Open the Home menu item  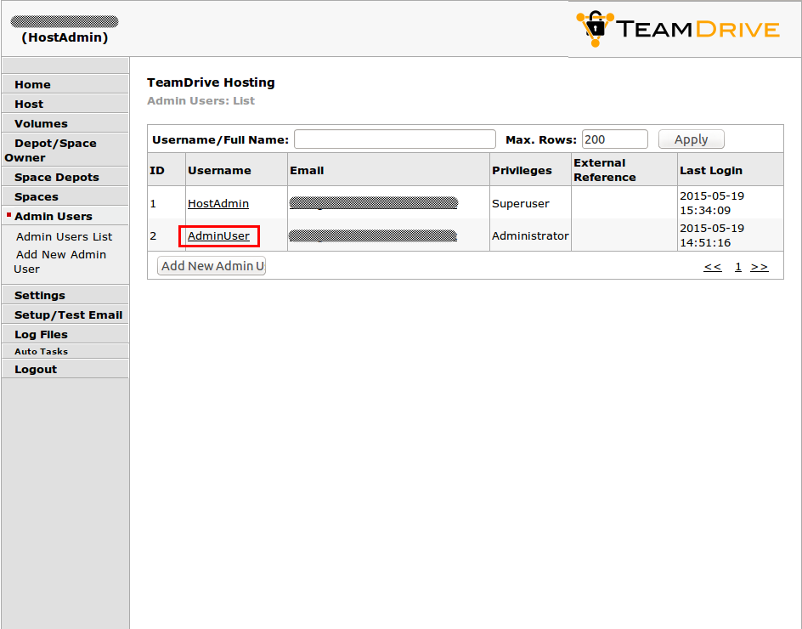(x=32, y=84)
